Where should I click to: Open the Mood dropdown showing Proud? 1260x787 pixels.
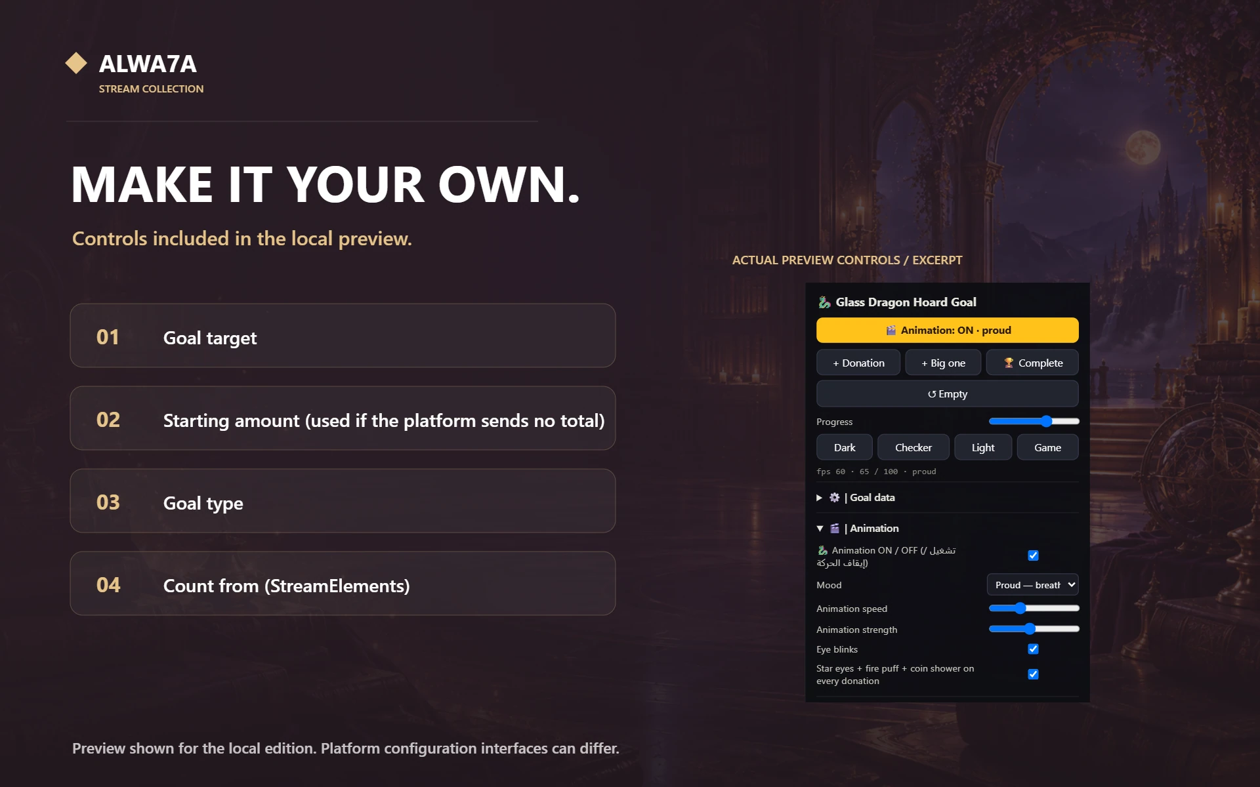(x=1032, y=585)
